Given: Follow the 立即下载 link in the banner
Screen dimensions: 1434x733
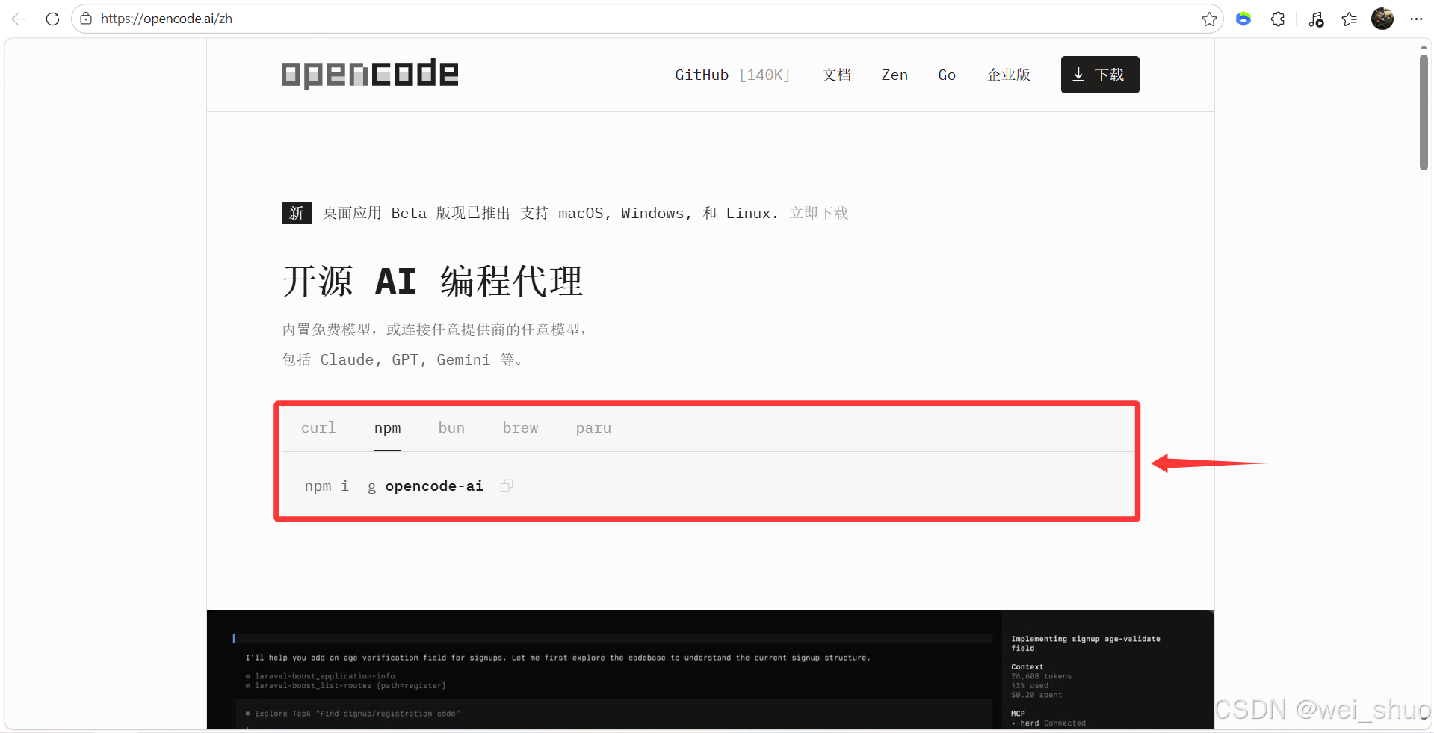Looking at the screenshot, I should 819,213.
